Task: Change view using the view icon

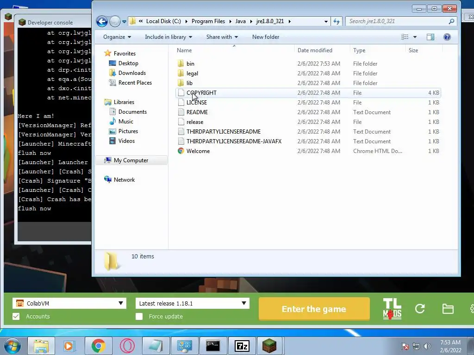Action: (405, 37)
